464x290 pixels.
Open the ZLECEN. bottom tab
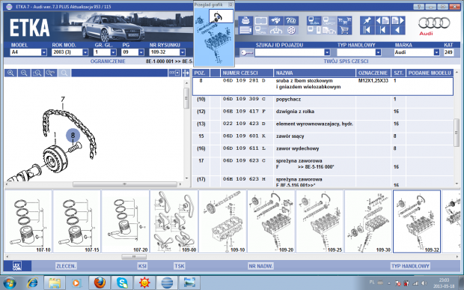click(66, 266)
